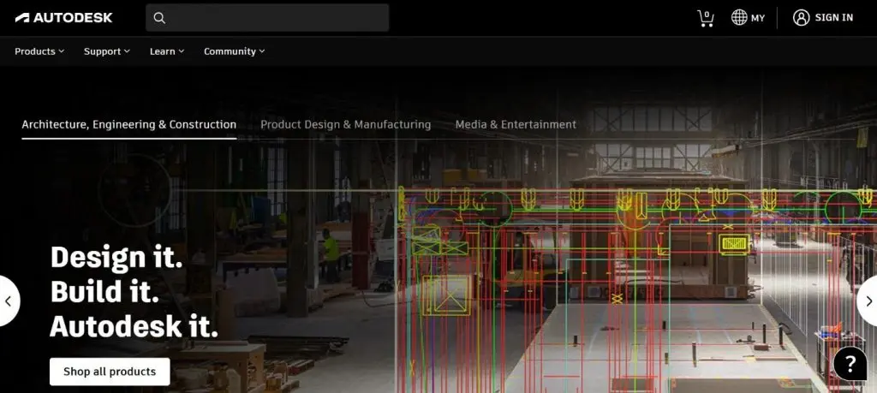Click the MY country code label

point(758,18)
